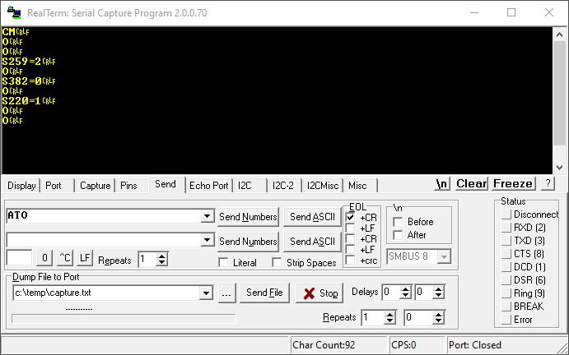Open the Echo Port tab
569x355 pixels.
[209, 186]
